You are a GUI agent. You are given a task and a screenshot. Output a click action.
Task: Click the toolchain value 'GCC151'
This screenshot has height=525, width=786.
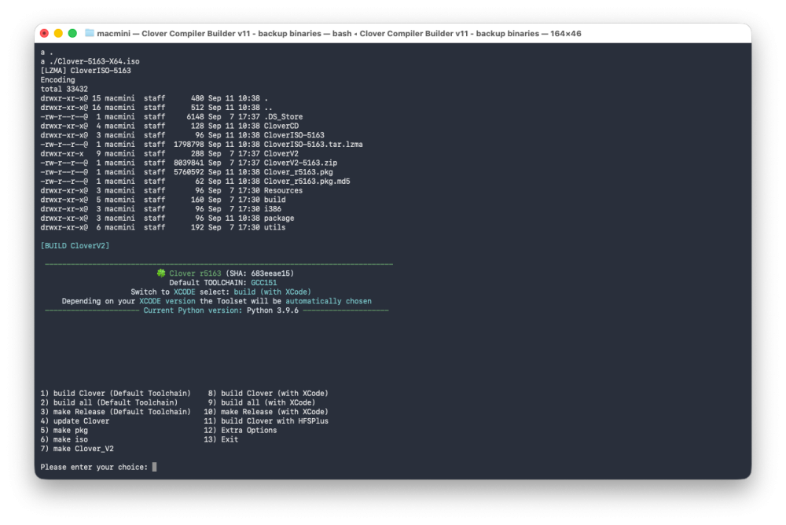263,282
